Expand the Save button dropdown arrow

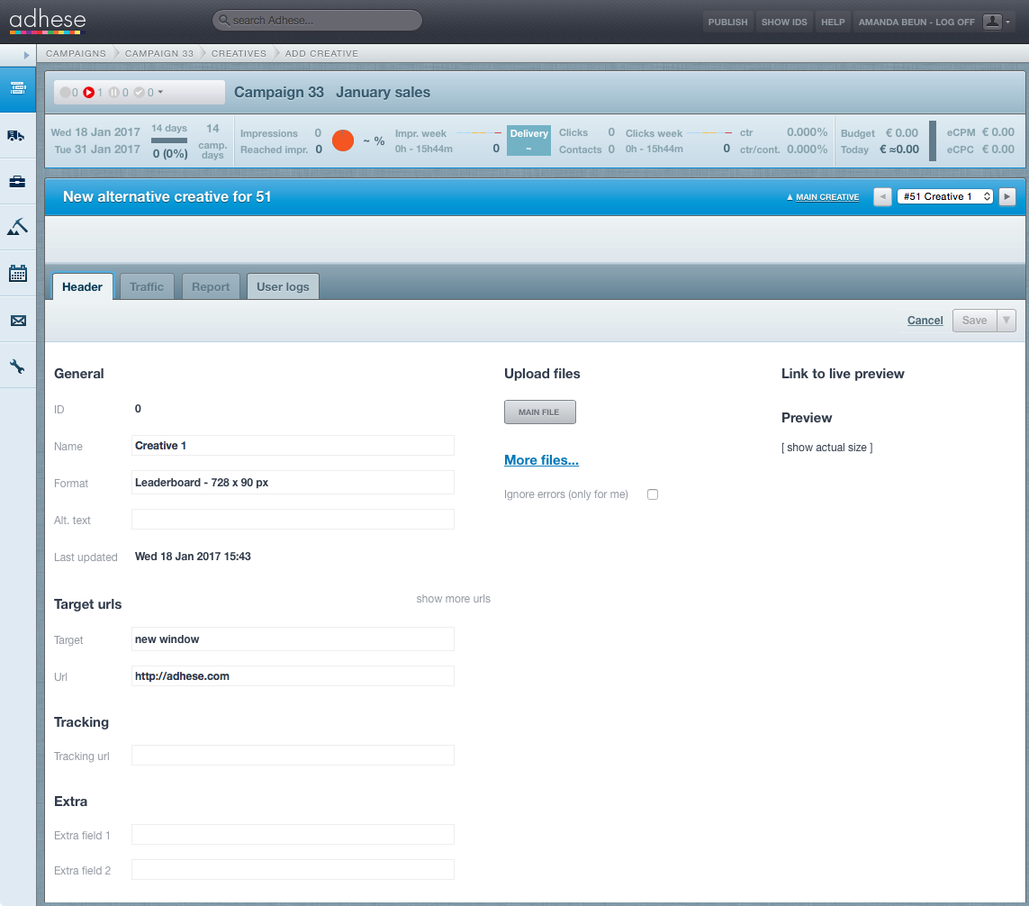pyautogui.click(x=1006, y=321)
